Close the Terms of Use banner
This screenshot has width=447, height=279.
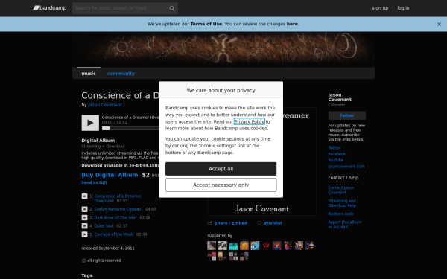[439, 25]
